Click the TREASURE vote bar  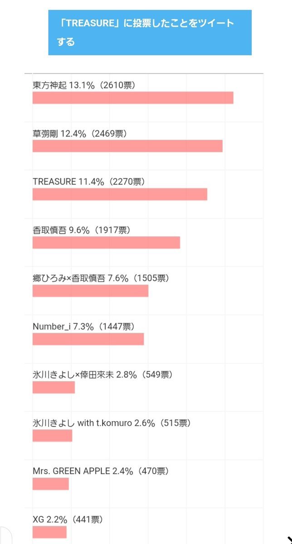pos(120,194)
